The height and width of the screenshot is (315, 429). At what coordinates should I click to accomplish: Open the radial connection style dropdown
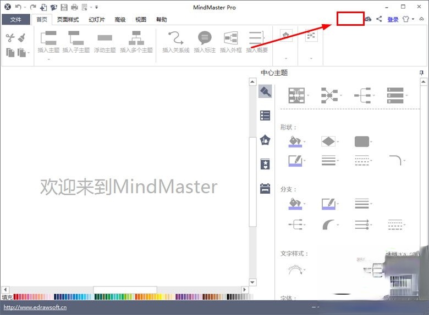point(331,95)
